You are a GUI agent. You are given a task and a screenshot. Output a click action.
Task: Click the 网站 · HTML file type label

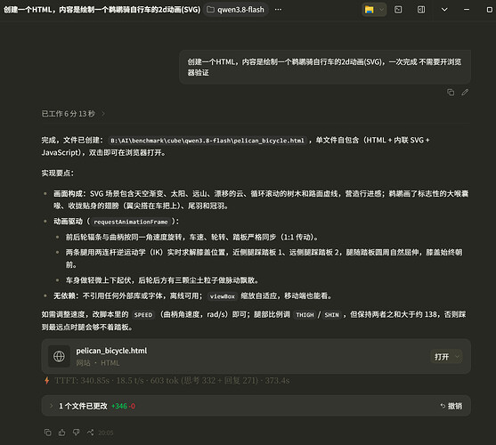98,363
